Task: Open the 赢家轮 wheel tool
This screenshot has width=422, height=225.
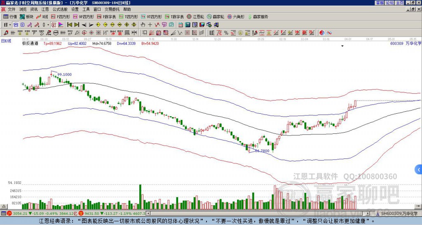Action: pyautogui.click(x=216, y=16)
